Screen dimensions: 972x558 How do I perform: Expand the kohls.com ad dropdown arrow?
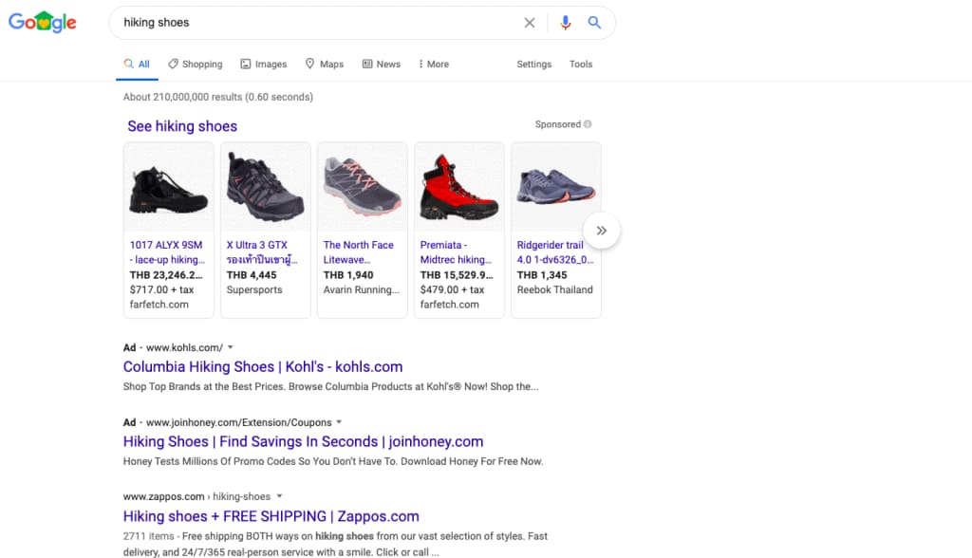(x=231, y=347)
